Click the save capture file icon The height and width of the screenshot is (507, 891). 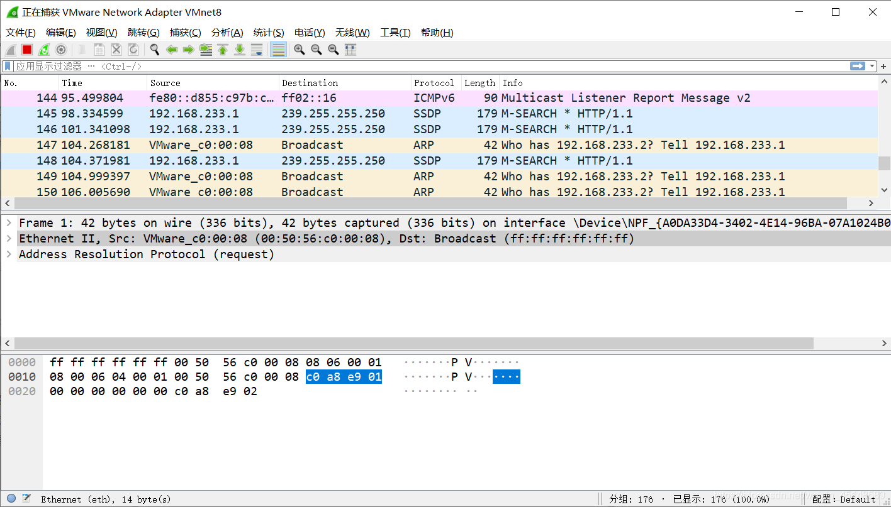click(x=99, y=50)
